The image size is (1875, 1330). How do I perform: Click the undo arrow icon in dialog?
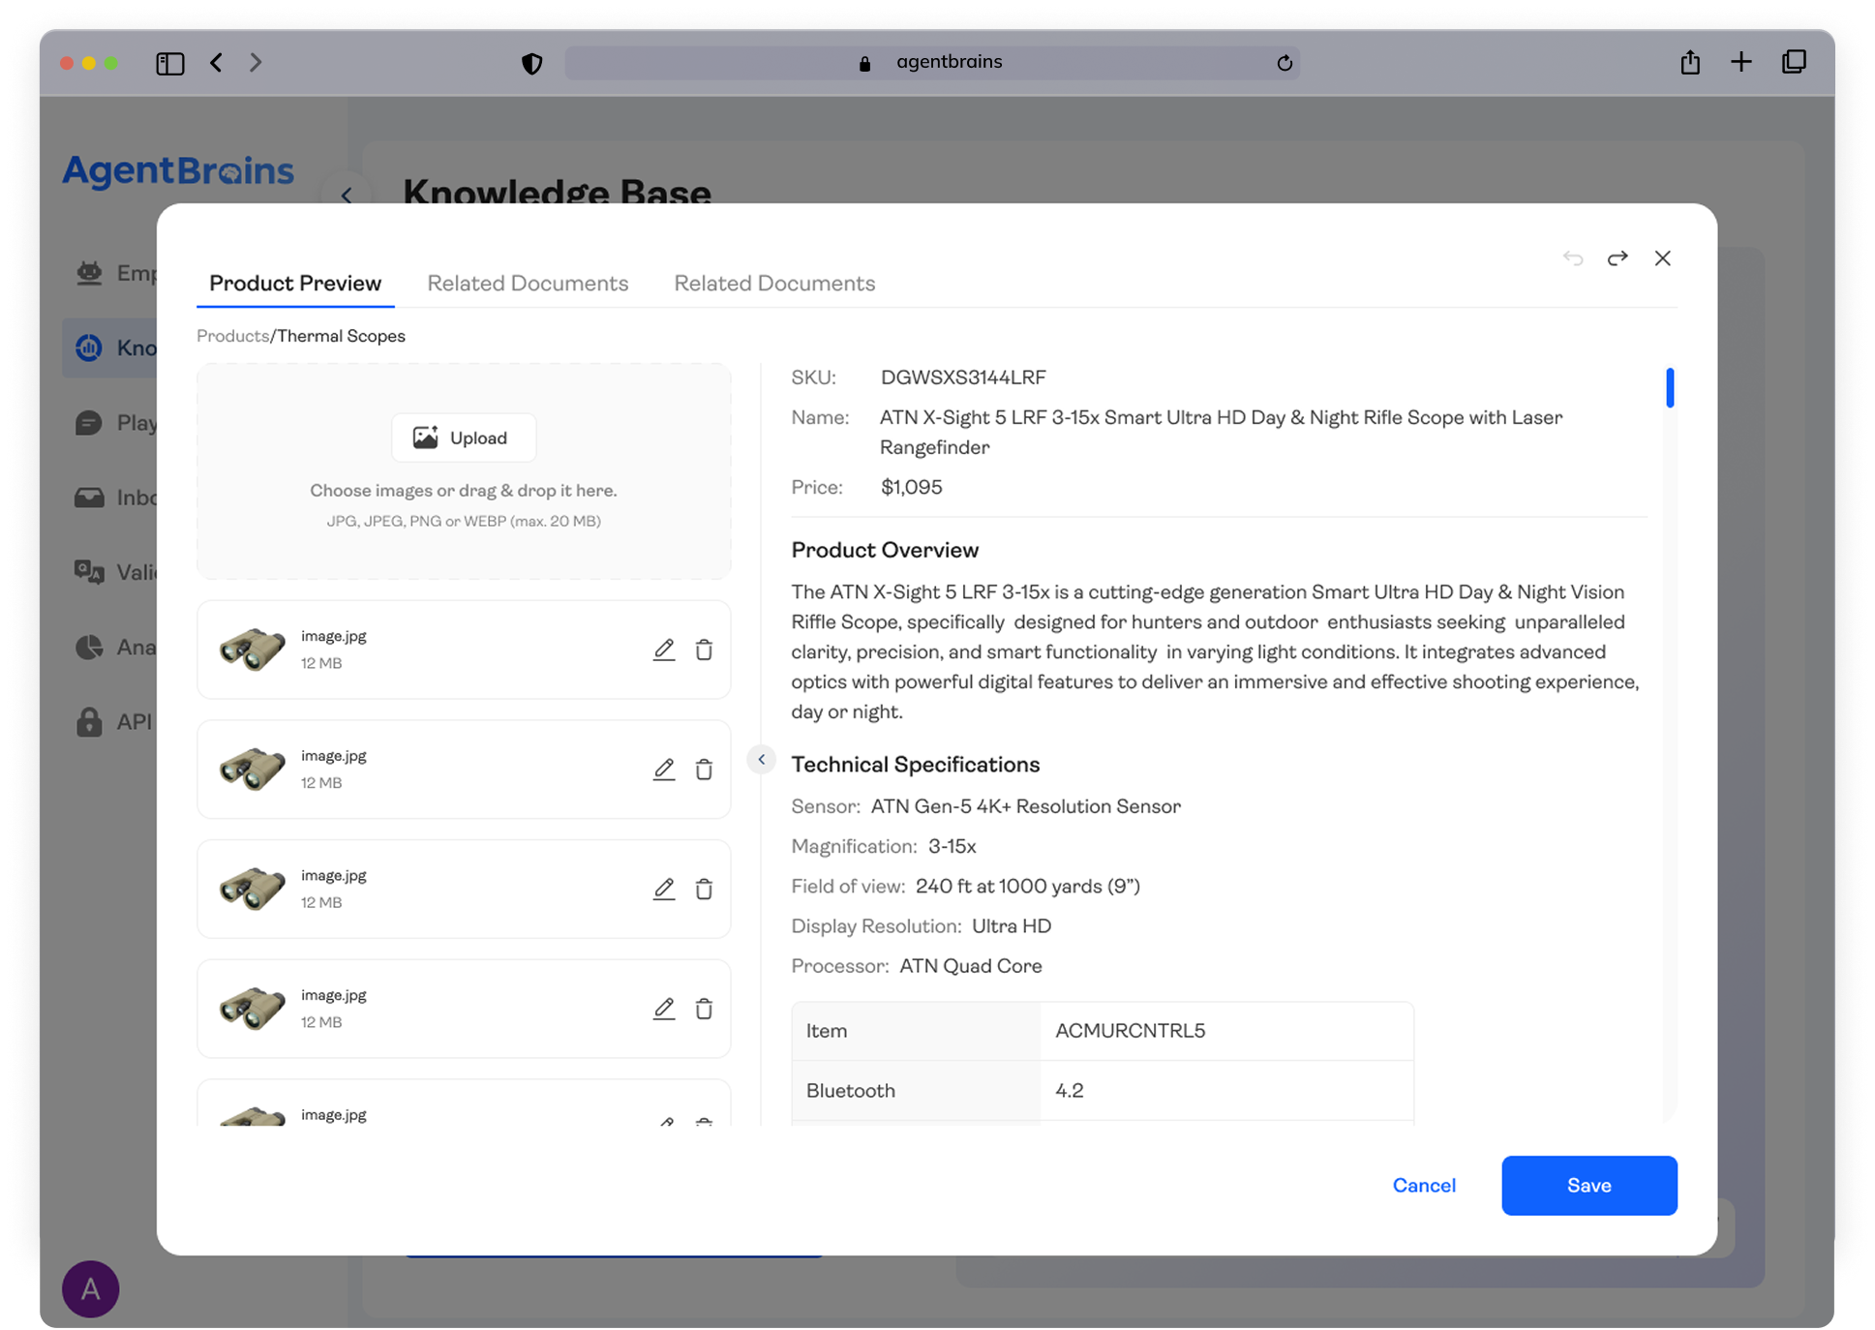[x=1572, y=258]
